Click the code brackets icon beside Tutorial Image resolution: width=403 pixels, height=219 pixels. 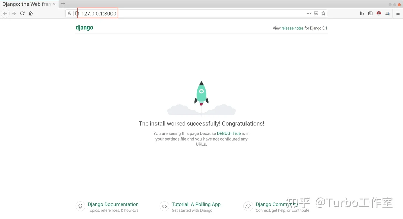point(164,206)
